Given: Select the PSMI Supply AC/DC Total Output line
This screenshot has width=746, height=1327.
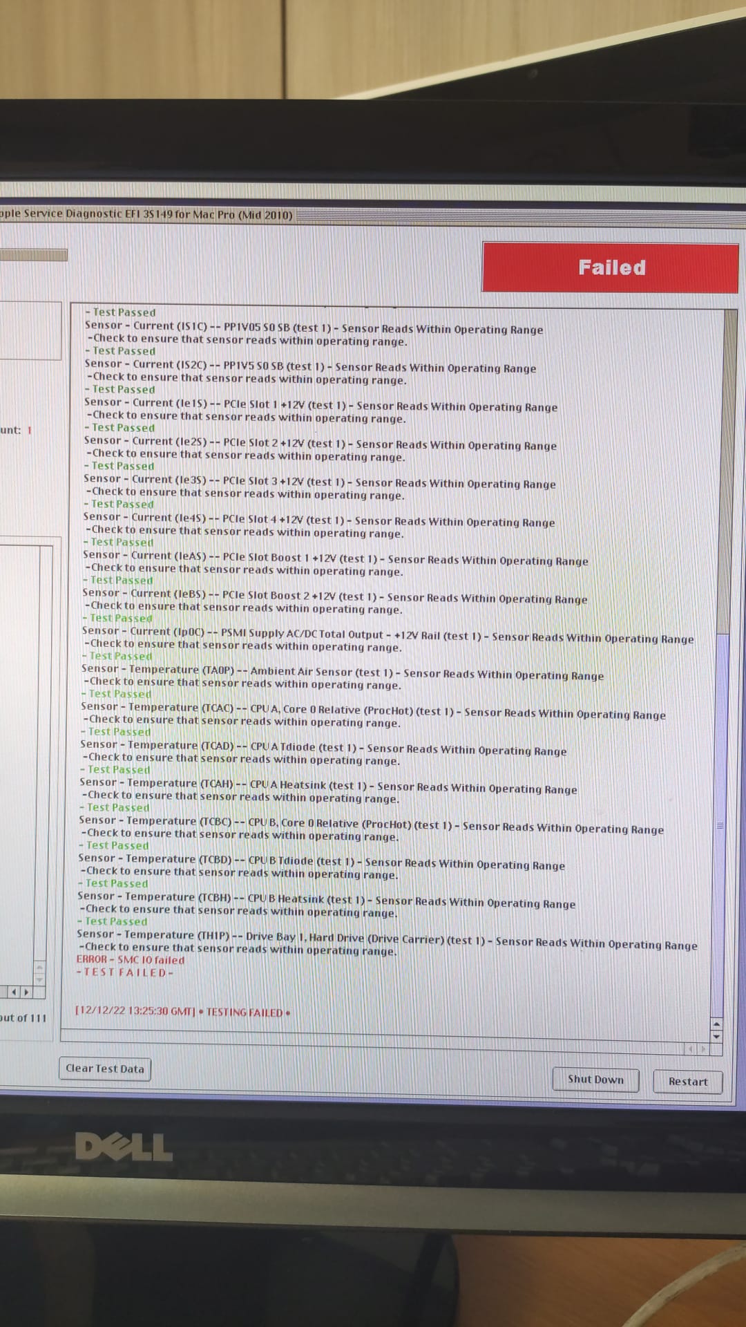Looking at the screenshot, I should (388, 634).
